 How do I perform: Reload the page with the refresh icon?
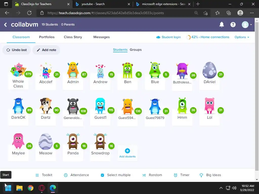click(x=29, y=13)
